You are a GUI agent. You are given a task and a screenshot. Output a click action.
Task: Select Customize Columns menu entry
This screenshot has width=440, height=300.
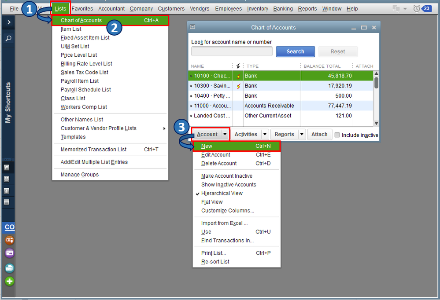[x=228, y=211]
